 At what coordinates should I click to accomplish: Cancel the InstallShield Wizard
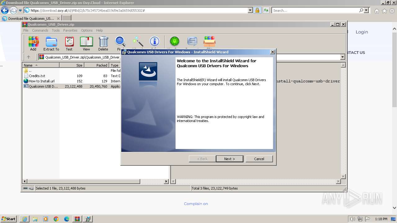pos(259,159)
